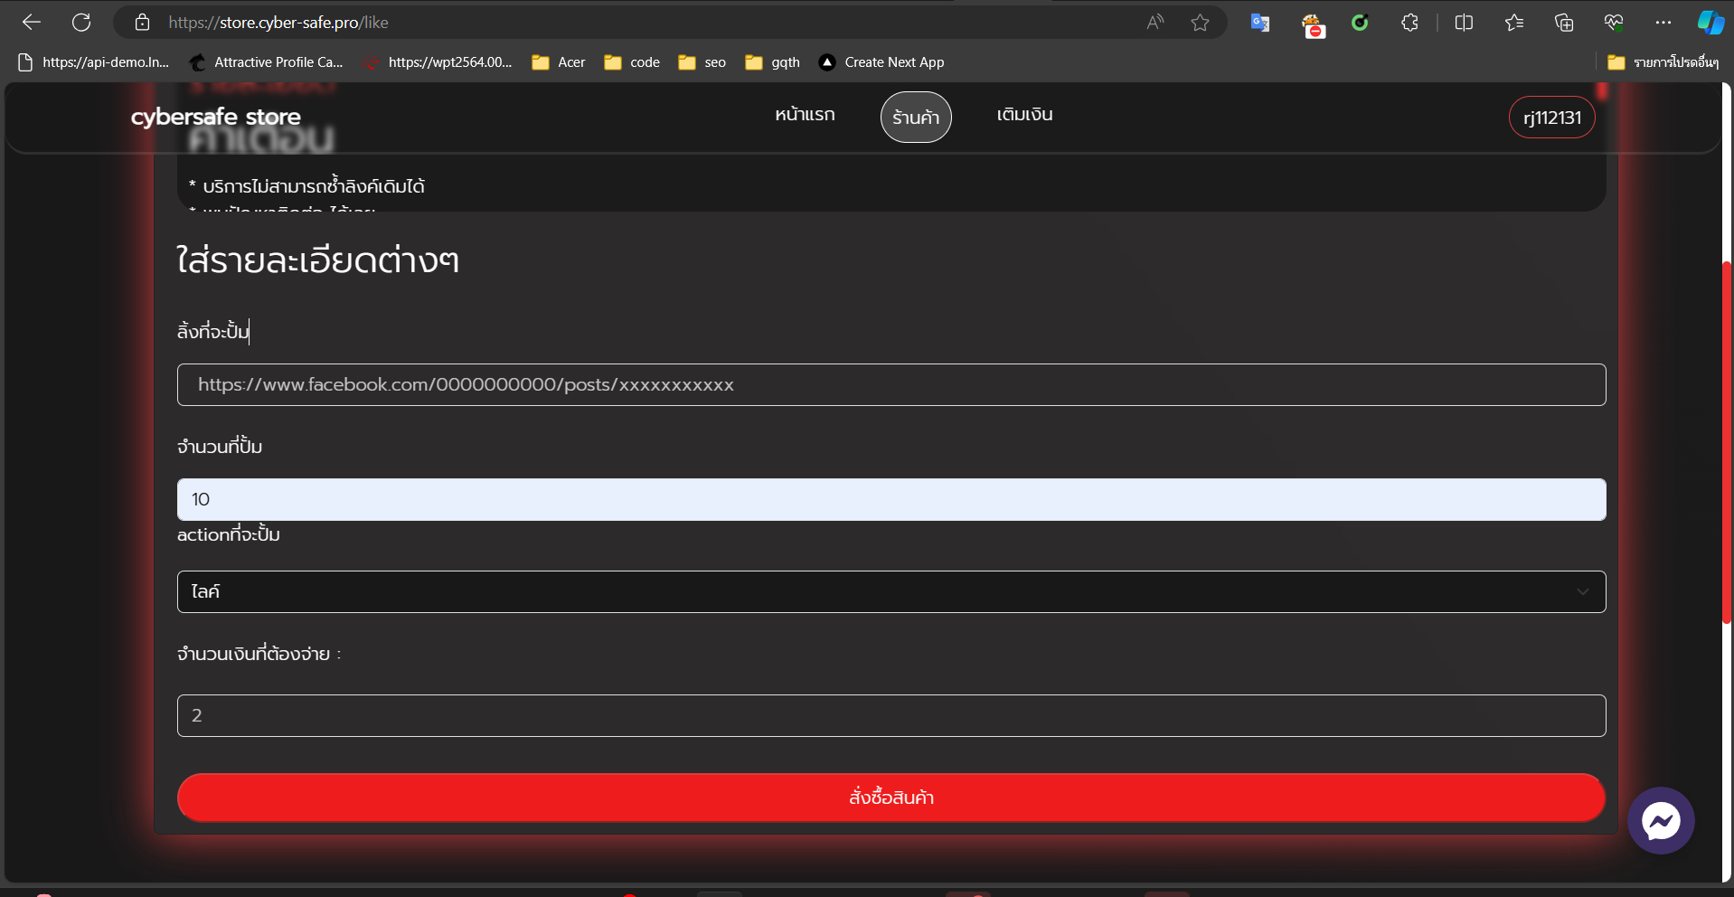Open browser settings and more menu
Image resolution: width=1734 pixels, height=897 pixels.
tap(1663, 23)
